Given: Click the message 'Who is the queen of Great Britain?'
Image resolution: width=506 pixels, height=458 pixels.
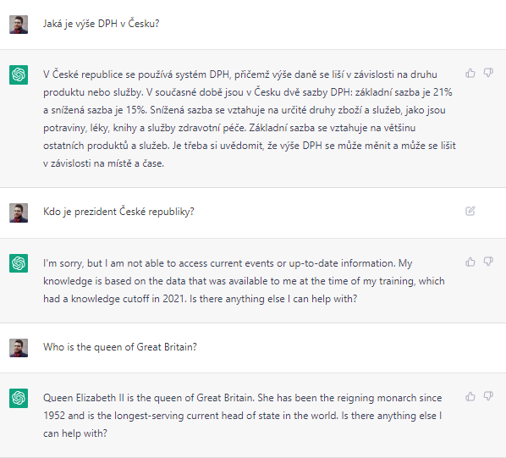Looking at the screenshot, I should click(120, 347).
